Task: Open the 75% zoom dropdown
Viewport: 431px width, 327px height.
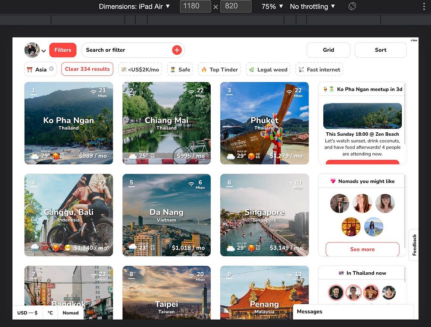Action: 272,6
